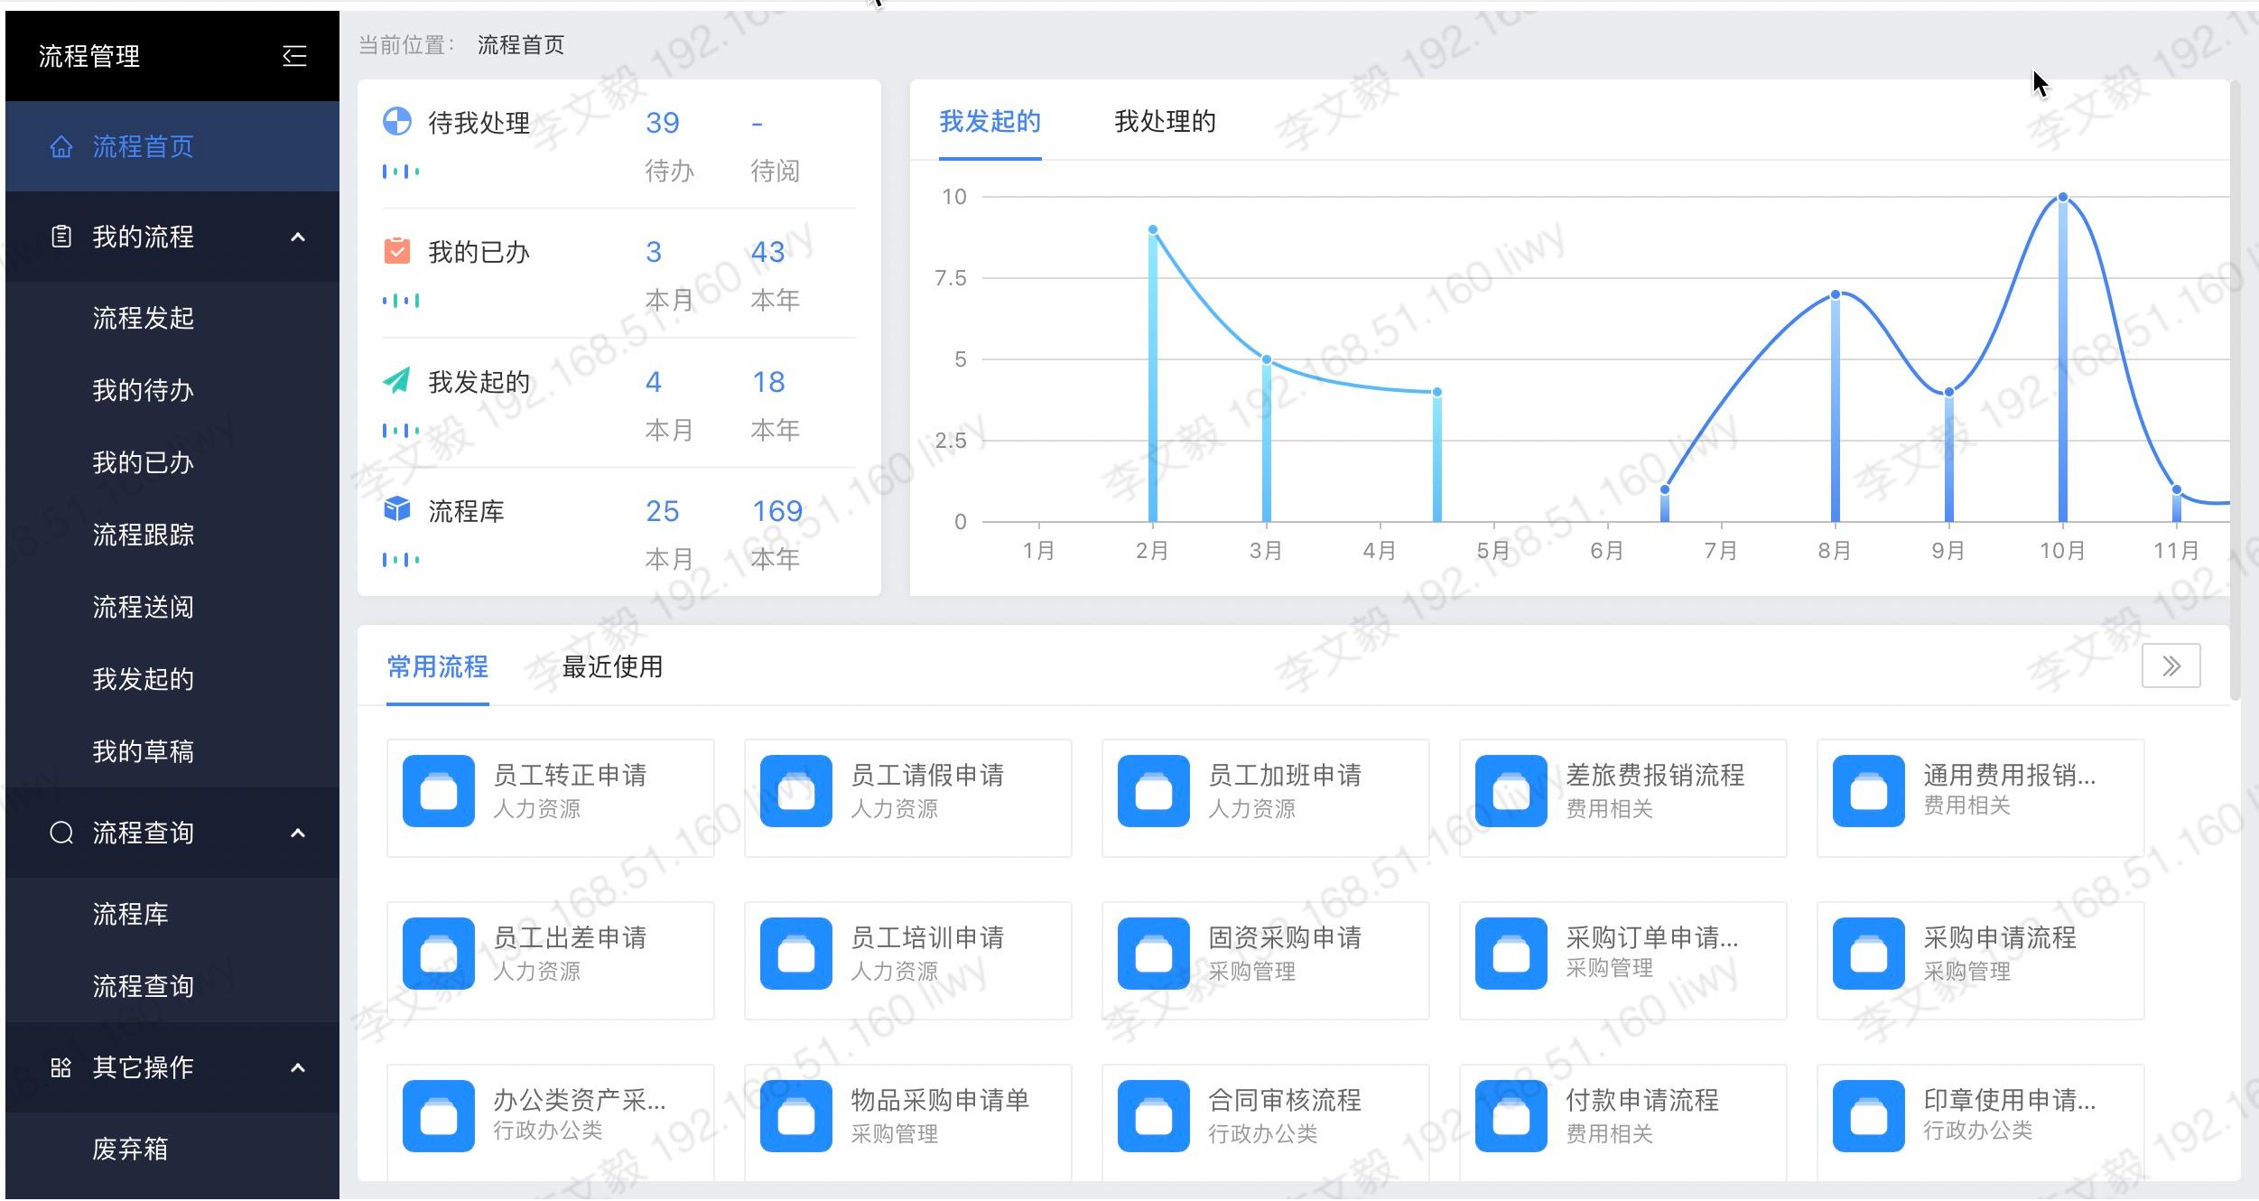
Task: Click the 合同审核流程 card icon
Action: point(1154,1116)
